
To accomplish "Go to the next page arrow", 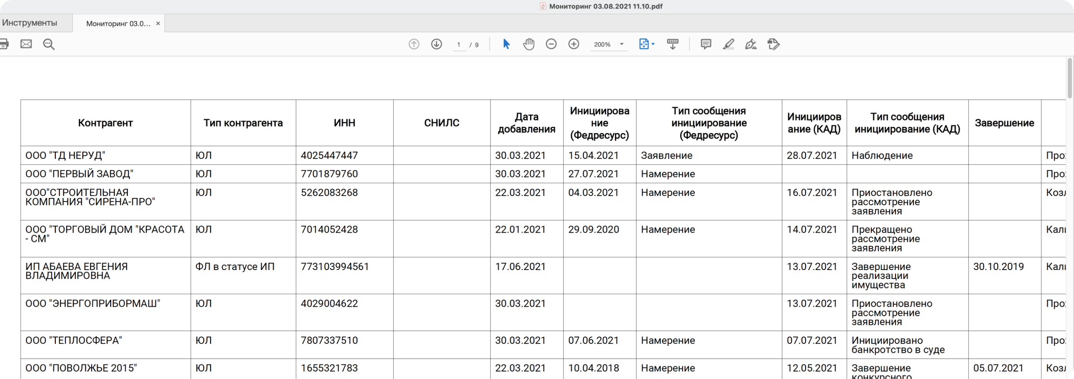I will [x=436, y=44].
